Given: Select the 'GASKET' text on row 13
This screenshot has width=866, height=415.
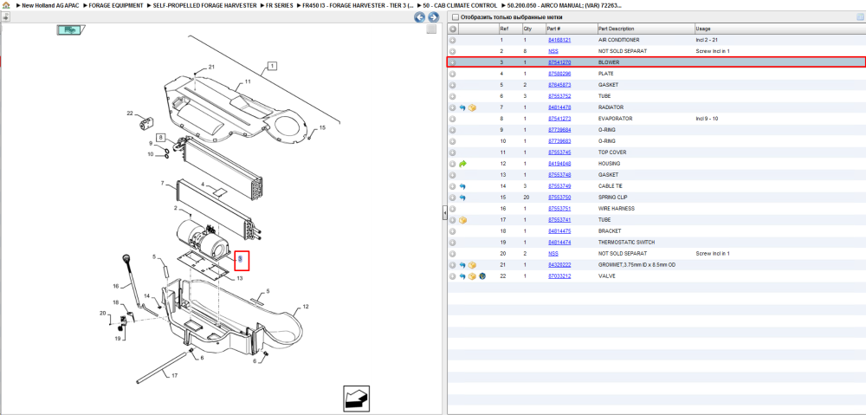Looking at the screenshot, I should [x=608, y=175].
